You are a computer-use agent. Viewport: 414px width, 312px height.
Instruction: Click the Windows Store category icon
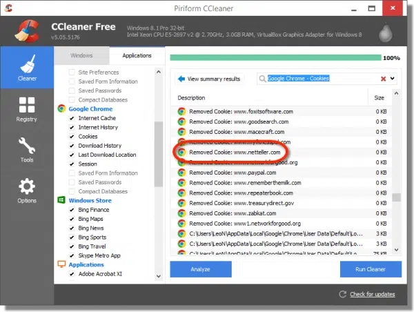click(x=61, y=200)
